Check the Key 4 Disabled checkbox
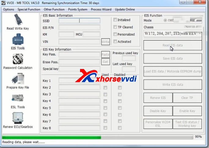 pyautogui.click(x=120, y=101)
